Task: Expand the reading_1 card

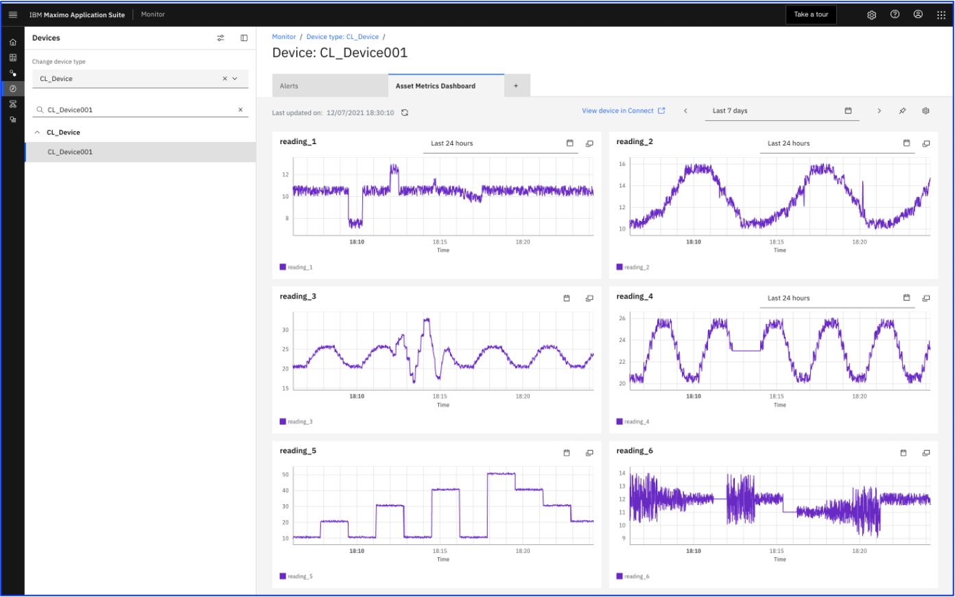Action: click(x=589, y=143)
